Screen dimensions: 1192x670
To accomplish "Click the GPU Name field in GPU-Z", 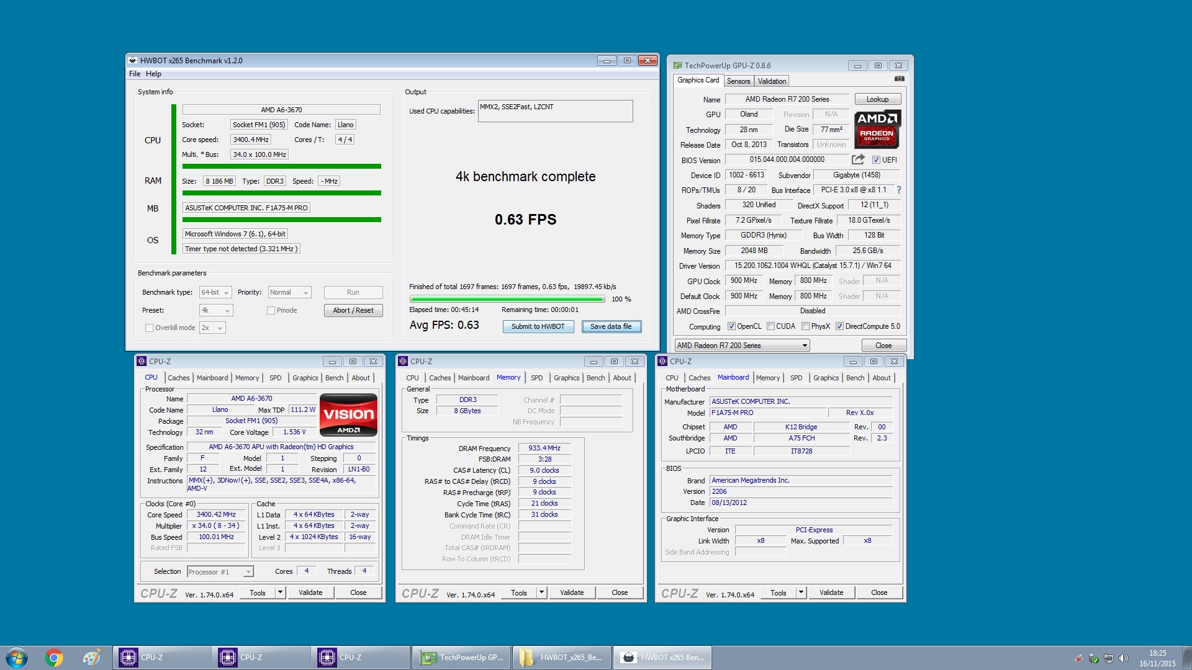I will [x=787, y=99].
